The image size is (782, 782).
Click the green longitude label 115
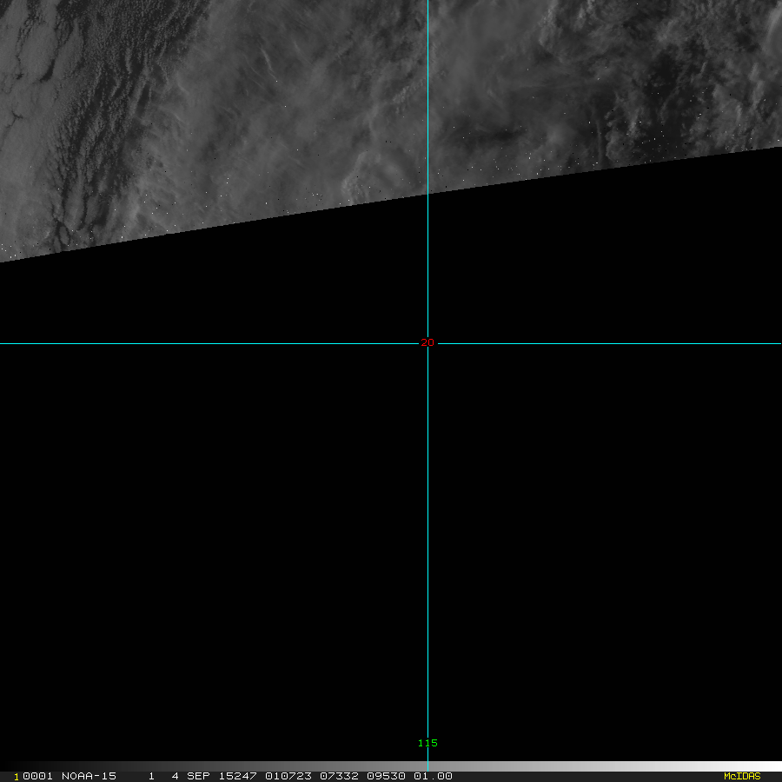pos(427,743)
